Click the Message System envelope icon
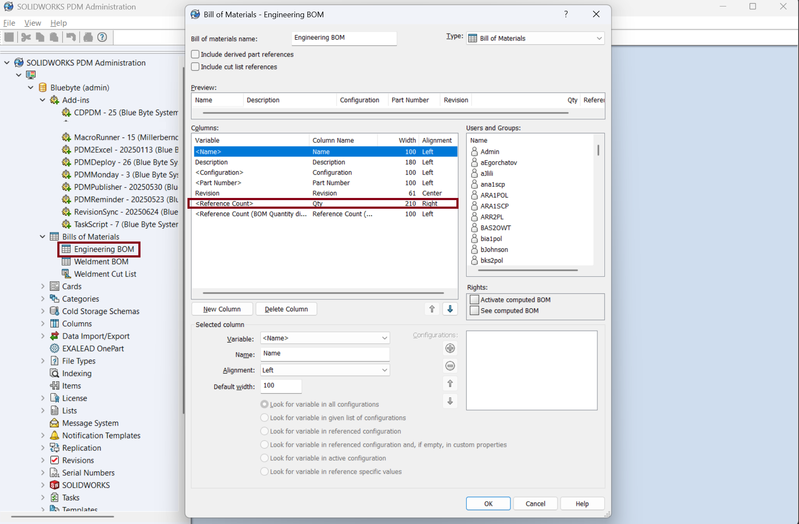This screenshot has width=799, height=524. [54, 423]
